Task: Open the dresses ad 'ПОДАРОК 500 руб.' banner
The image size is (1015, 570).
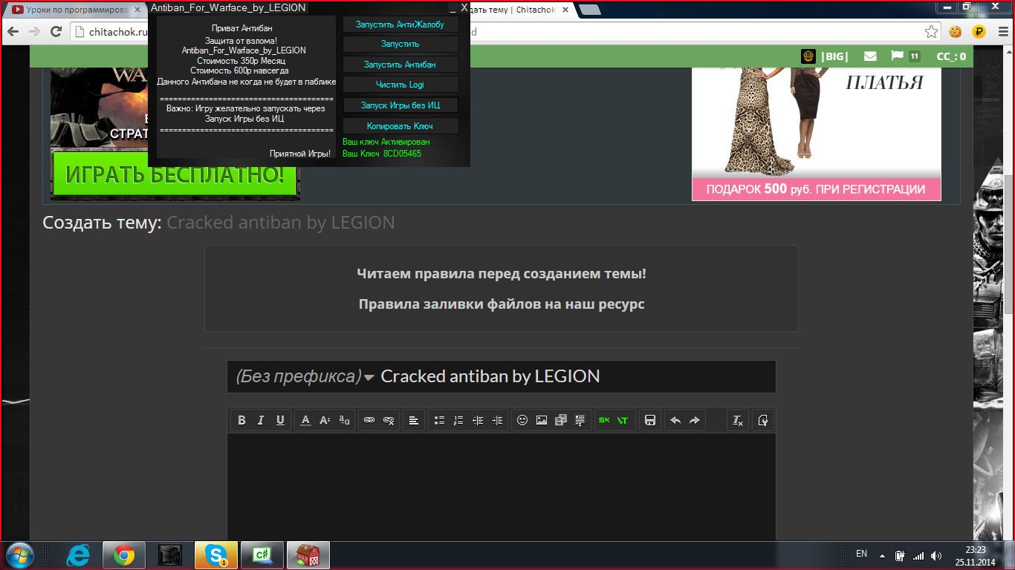Action: coord(816,189)
